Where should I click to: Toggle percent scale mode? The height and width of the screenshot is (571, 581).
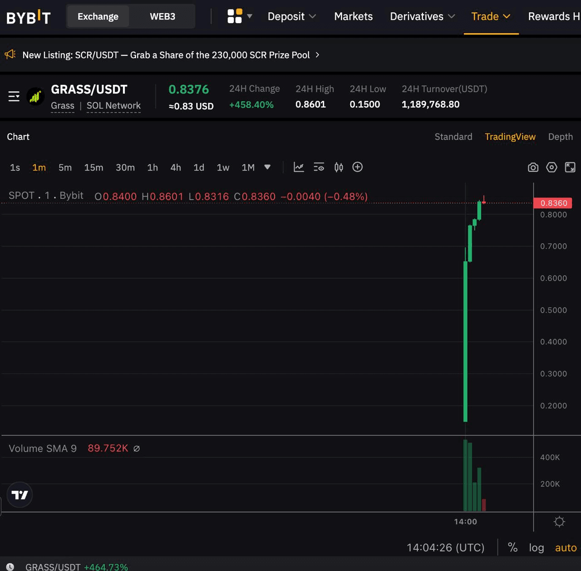[x=512, y=547]
